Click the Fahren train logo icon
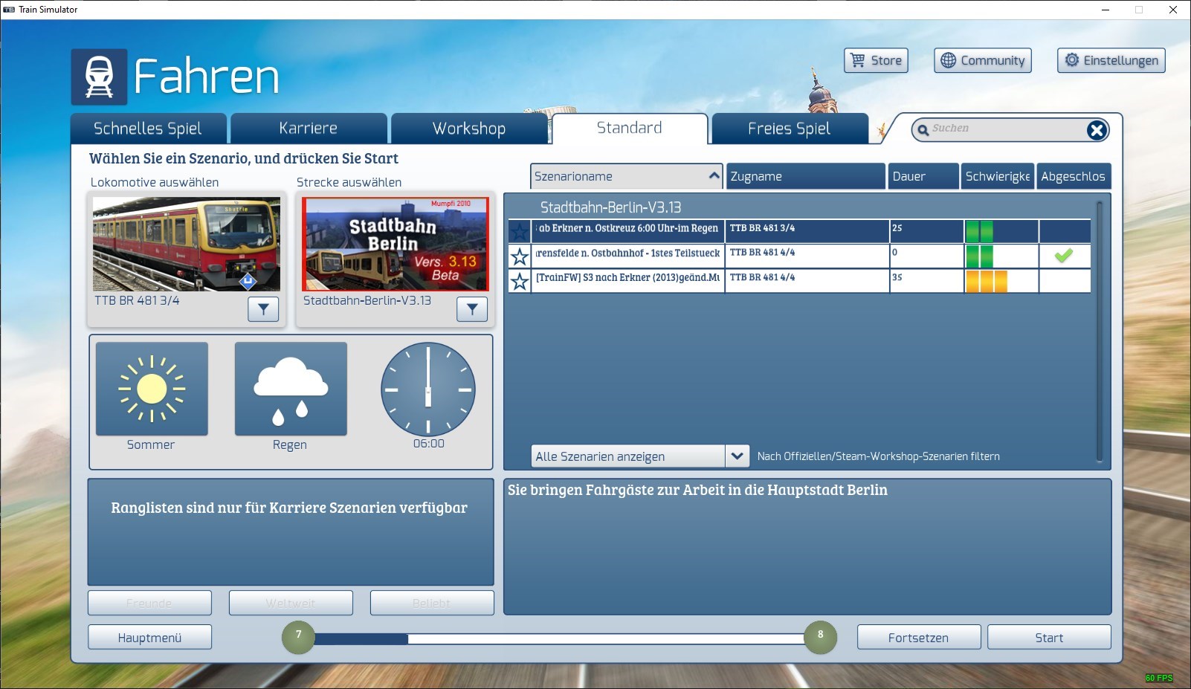The width and height of the screenshot is (1191, 689). 99,77
